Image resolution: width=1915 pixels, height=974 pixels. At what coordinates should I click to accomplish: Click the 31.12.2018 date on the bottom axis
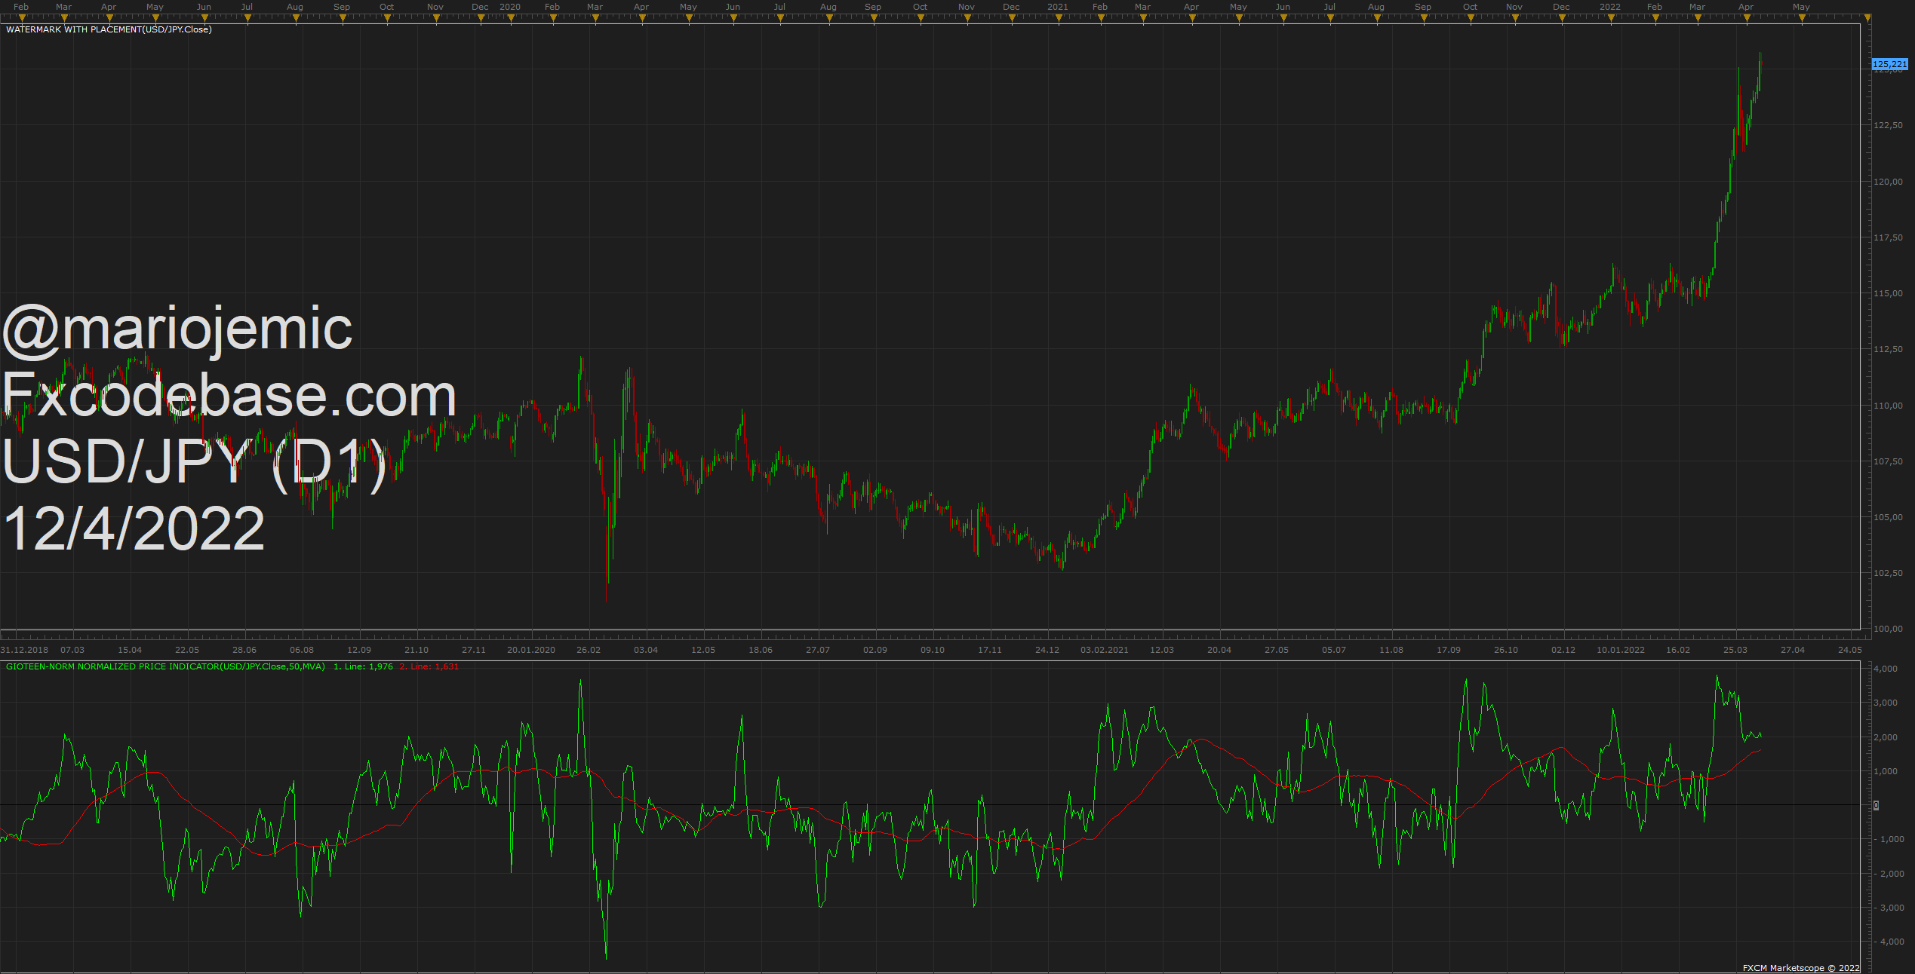(x=24, y=650)
